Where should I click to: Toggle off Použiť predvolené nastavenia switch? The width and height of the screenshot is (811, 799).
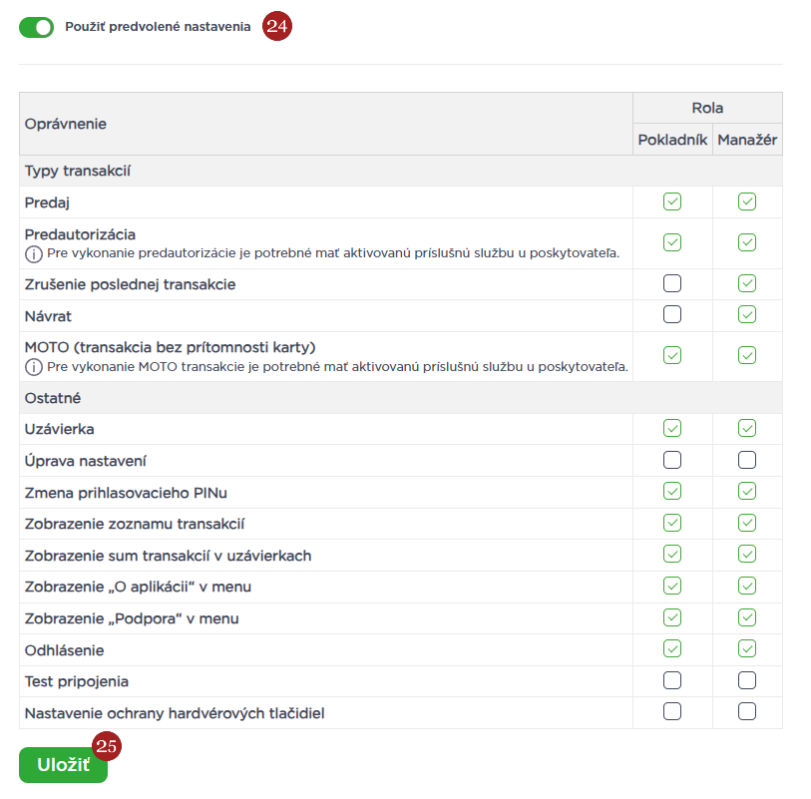37,27
